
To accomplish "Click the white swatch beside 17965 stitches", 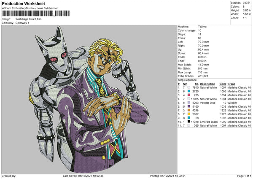I will (x=188, y=99).
